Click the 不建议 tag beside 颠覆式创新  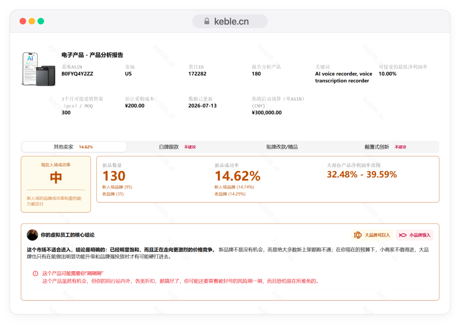pos(400,147)
